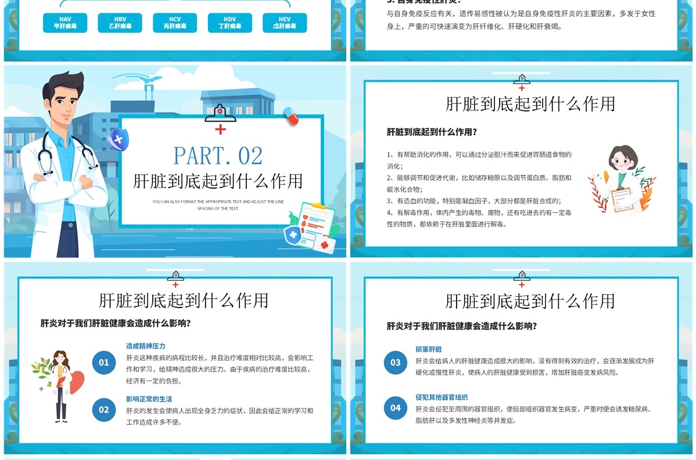Click the line 4、有解毒作用
Image resolution: width=696 pixels, height=460 pixels.
479,218
